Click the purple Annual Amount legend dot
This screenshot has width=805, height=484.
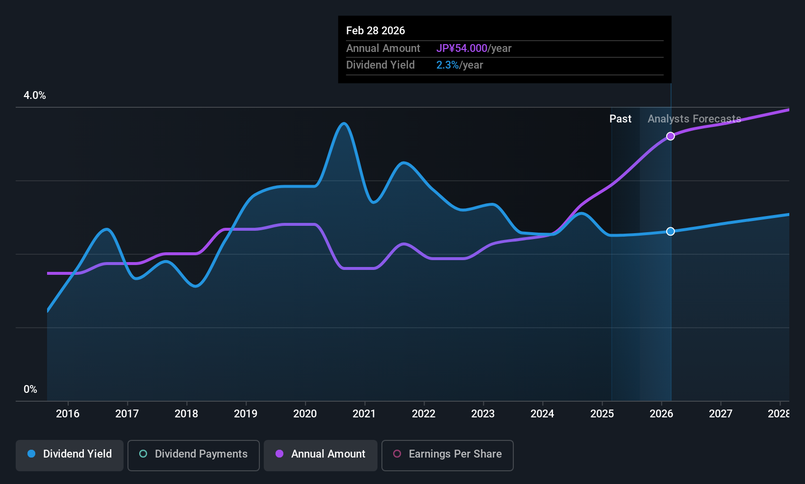pyautogui.click(x=279, y=454)
